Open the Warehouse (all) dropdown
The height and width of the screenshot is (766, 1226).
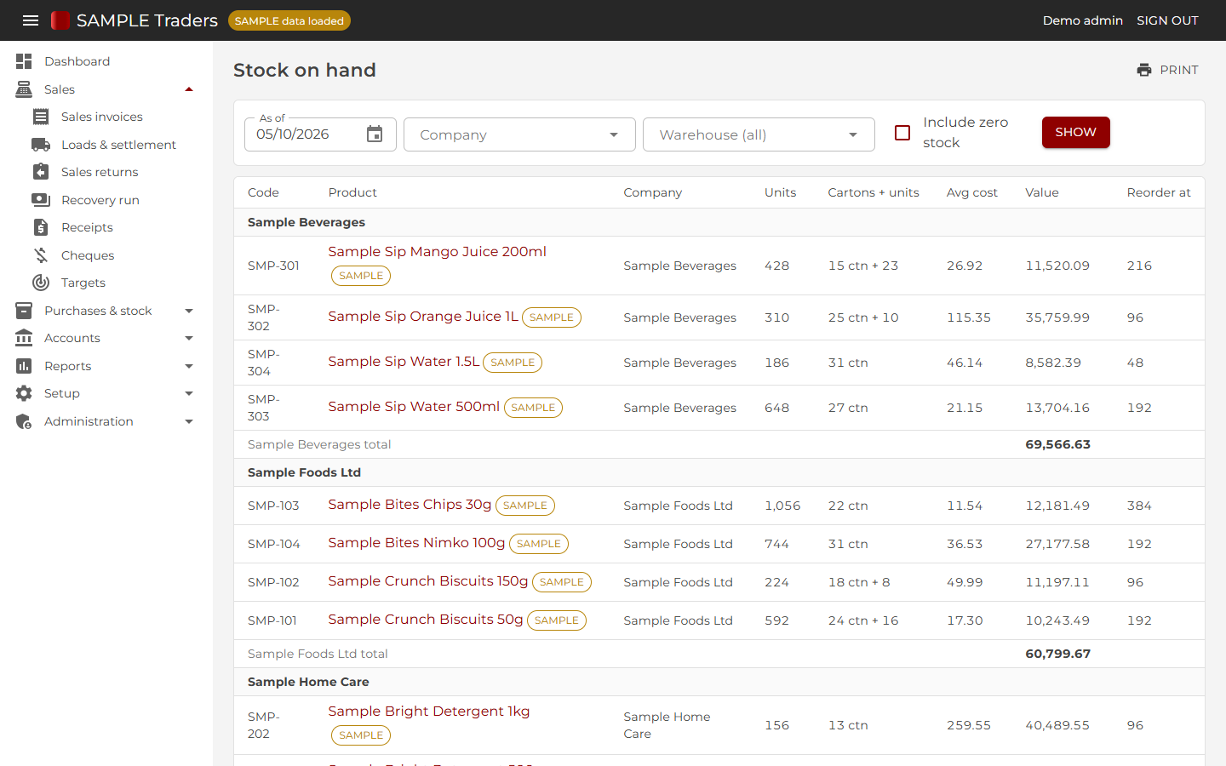click(x=759, y=134)
